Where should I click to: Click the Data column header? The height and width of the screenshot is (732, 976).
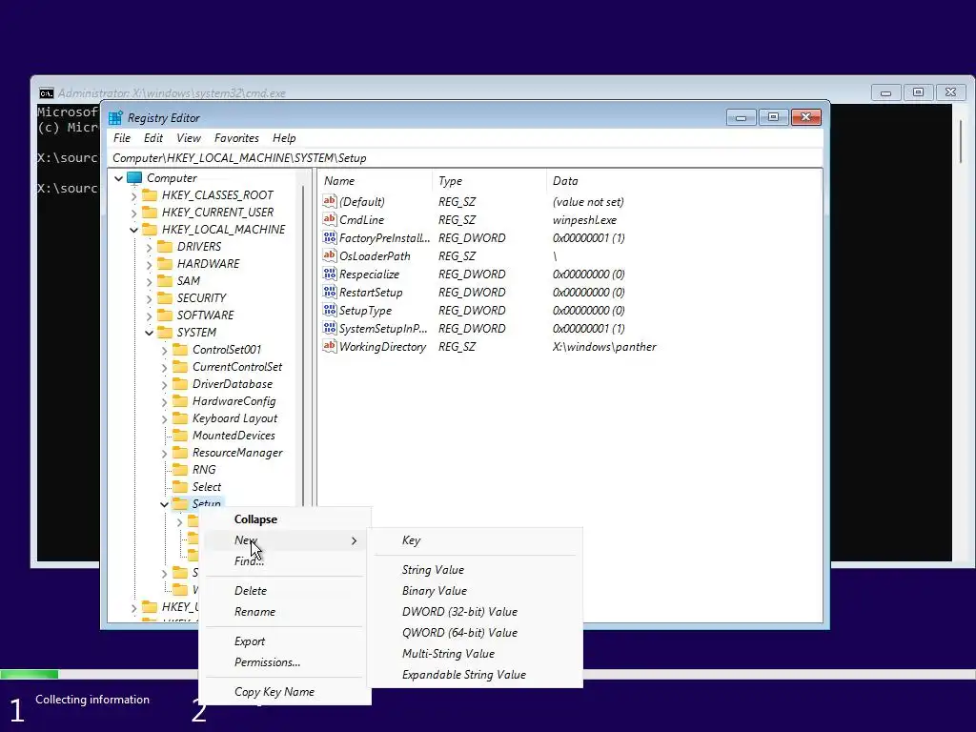(565, 181)
